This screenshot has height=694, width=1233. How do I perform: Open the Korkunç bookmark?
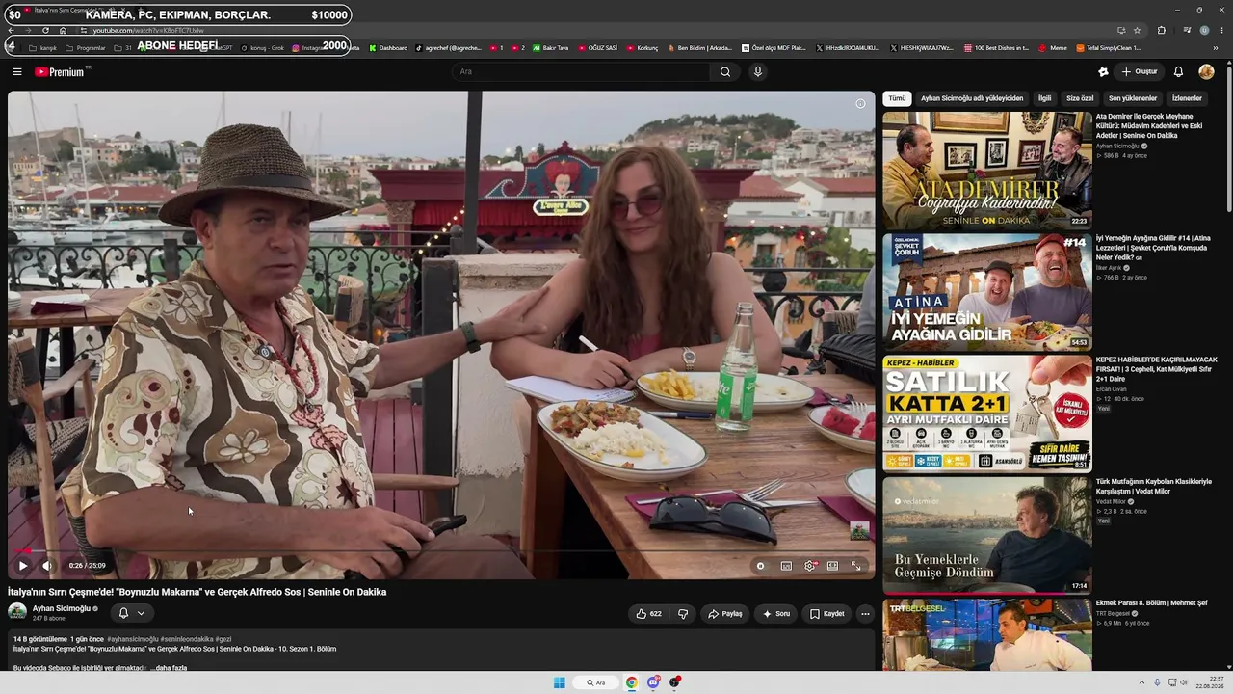(x=642, y=48)
